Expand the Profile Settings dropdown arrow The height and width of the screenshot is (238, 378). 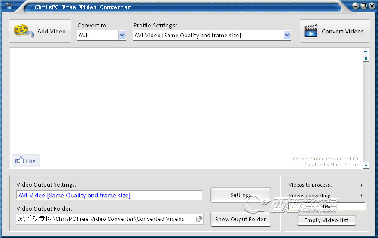(x=287, y=35)
